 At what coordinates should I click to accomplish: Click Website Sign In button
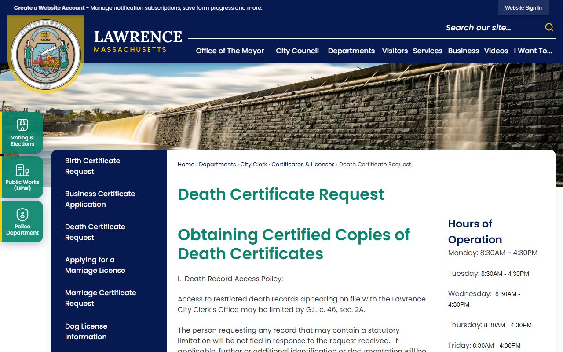[523, 8]
